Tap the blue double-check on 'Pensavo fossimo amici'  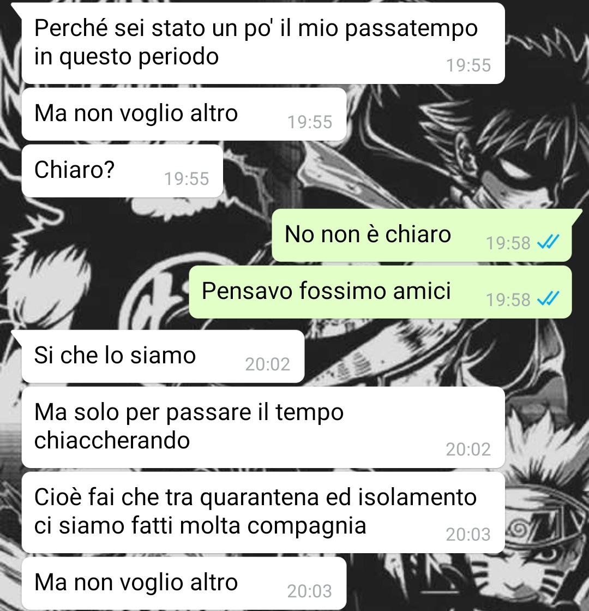548,298
